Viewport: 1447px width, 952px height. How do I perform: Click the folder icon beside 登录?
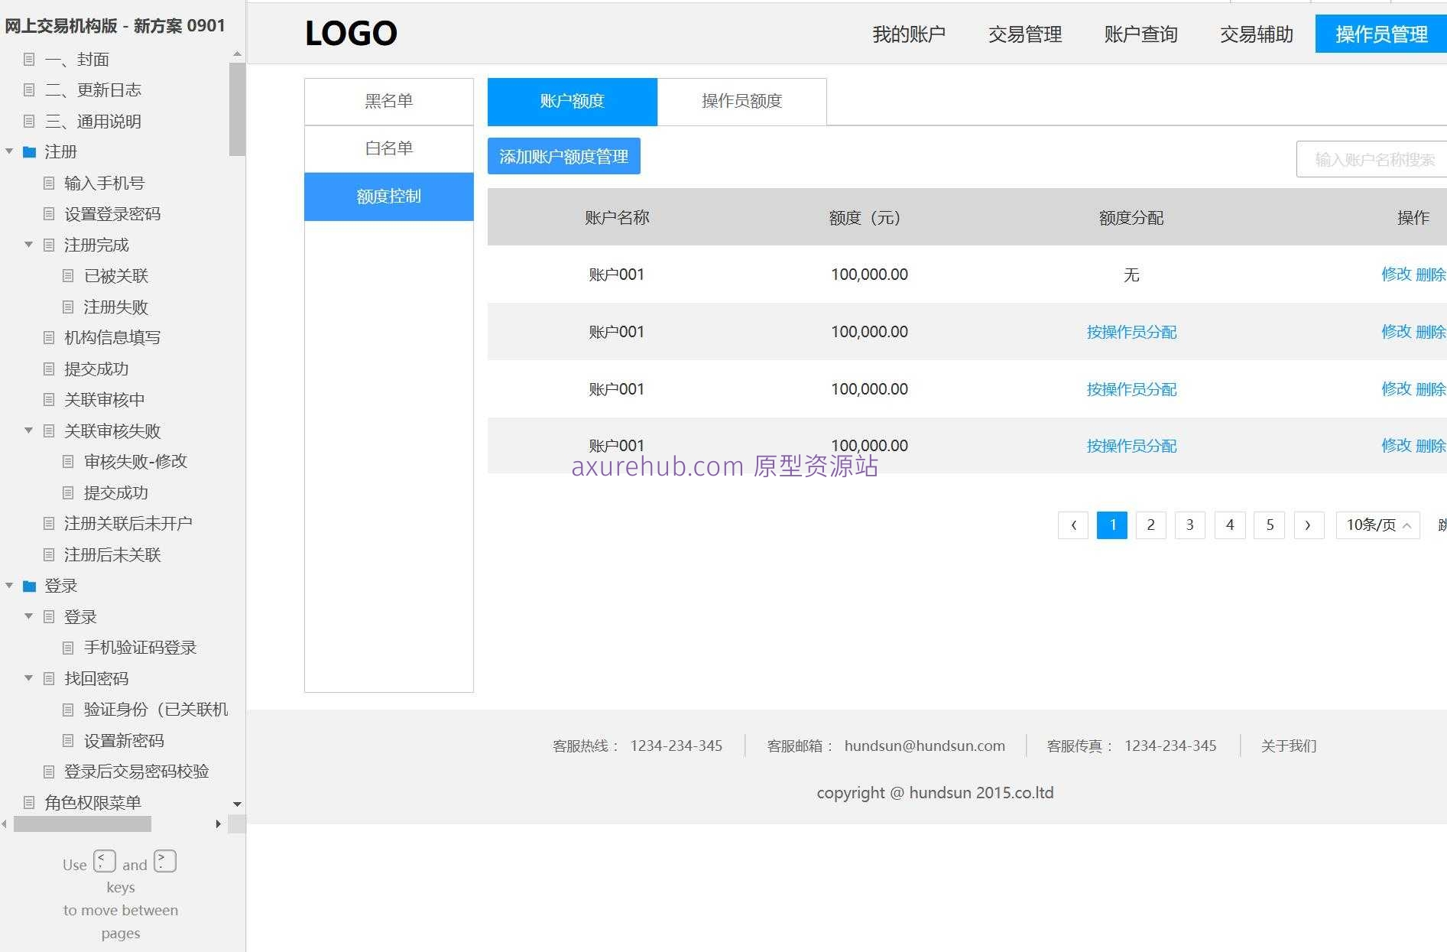[28, 586]
